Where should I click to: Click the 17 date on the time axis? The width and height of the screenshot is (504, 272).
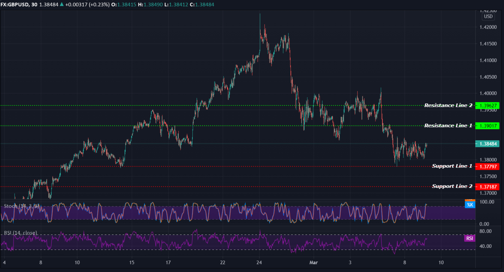[168, 262]
